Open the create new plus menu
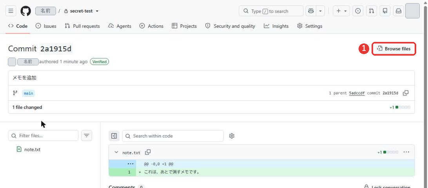This screenshot has height=188, width=428. 341,11
